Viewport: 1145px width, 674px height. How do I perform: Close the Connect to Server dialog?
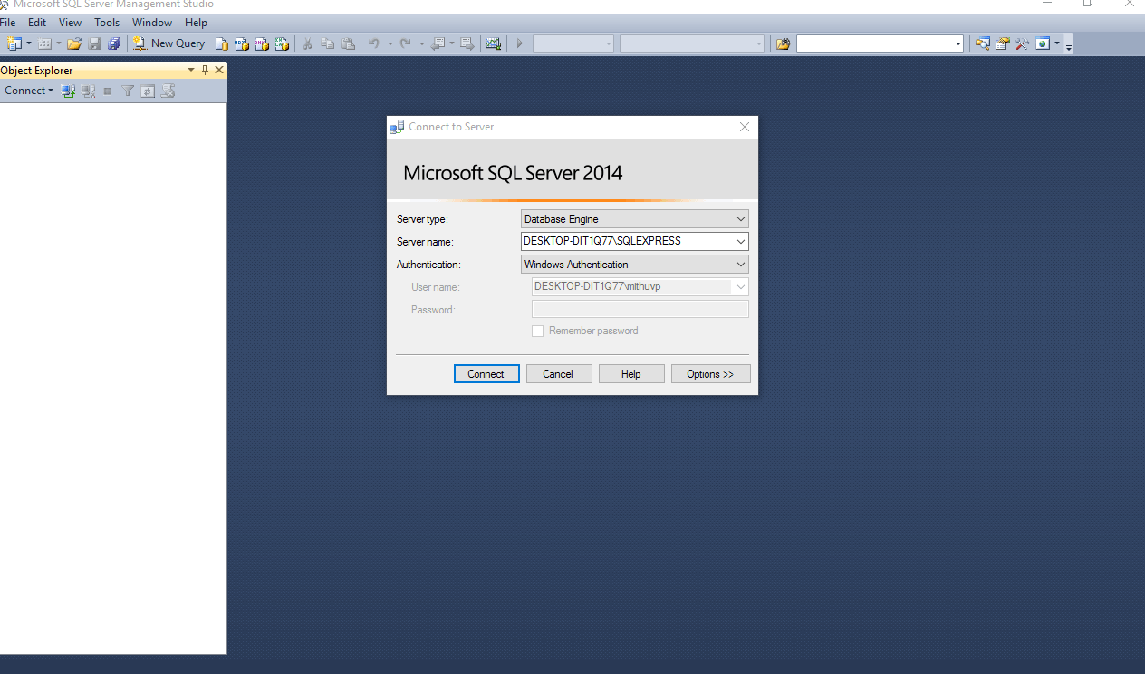[745, 127]
